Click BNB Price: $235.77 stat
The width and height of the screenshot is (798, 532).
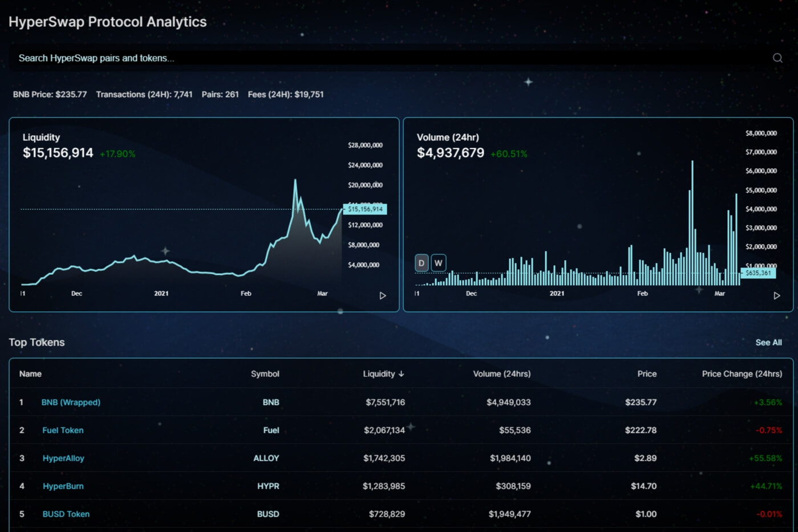click(50, 95)
